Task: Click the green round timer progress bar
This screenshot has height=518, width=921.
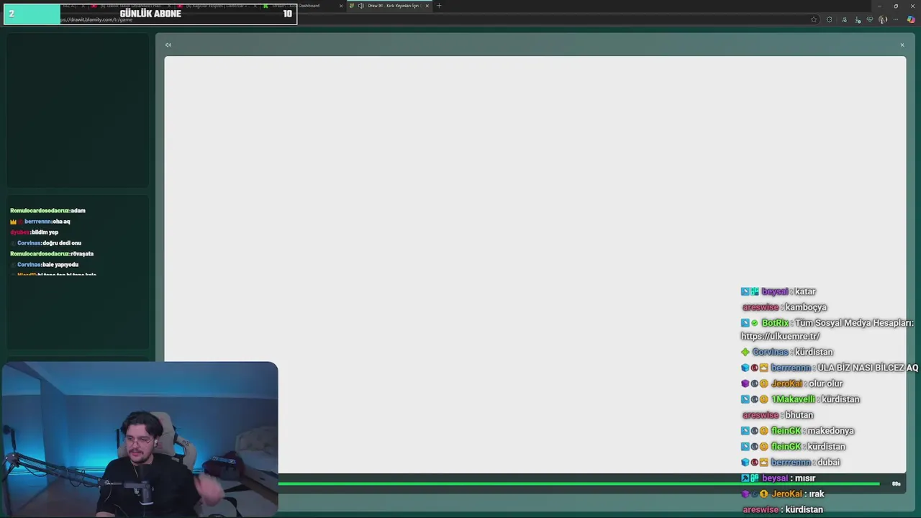Action: 579,483
